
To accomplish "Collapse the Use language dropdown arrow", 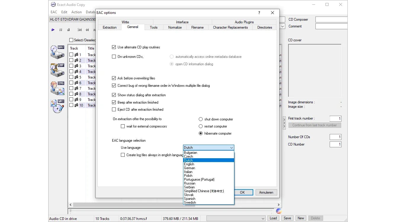I will 231,148.
